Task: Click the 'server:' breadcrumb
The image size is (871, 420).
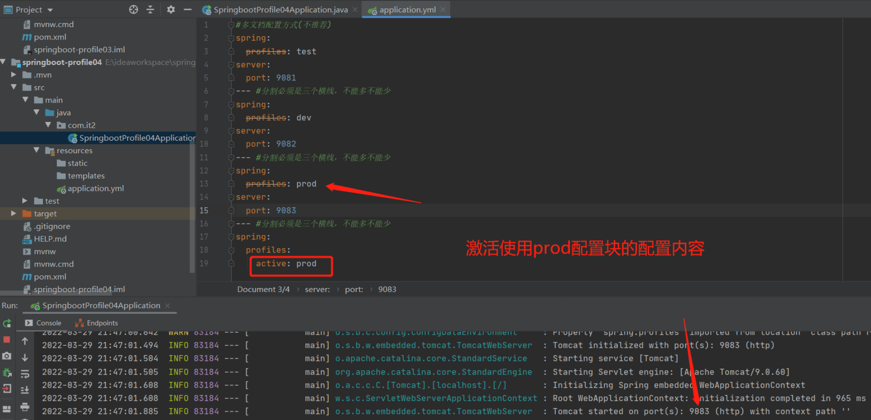Action: click(317, 289)
